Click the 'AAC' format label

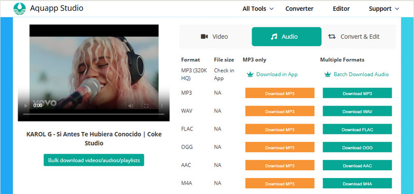[186, 165]
